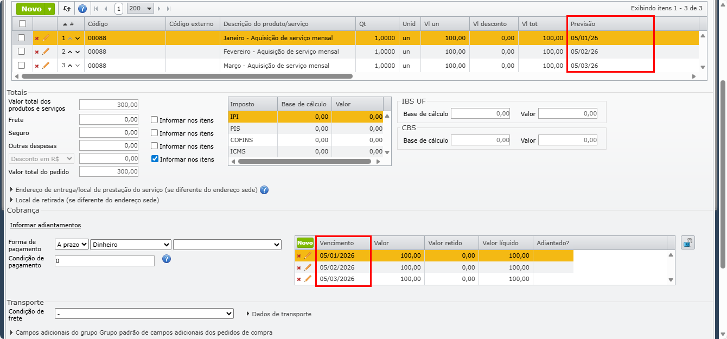Sort installments by Vencimento header
The image size is (727, 339).
343,242
